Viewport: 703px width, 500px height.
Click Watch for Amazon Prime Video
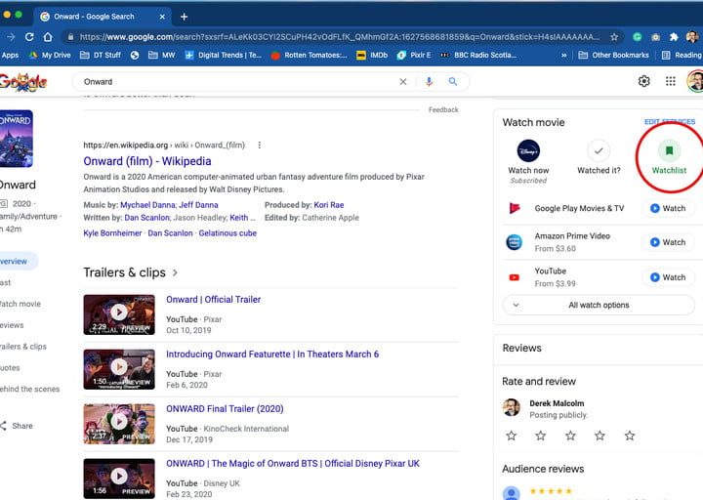(x=668, y=242)
